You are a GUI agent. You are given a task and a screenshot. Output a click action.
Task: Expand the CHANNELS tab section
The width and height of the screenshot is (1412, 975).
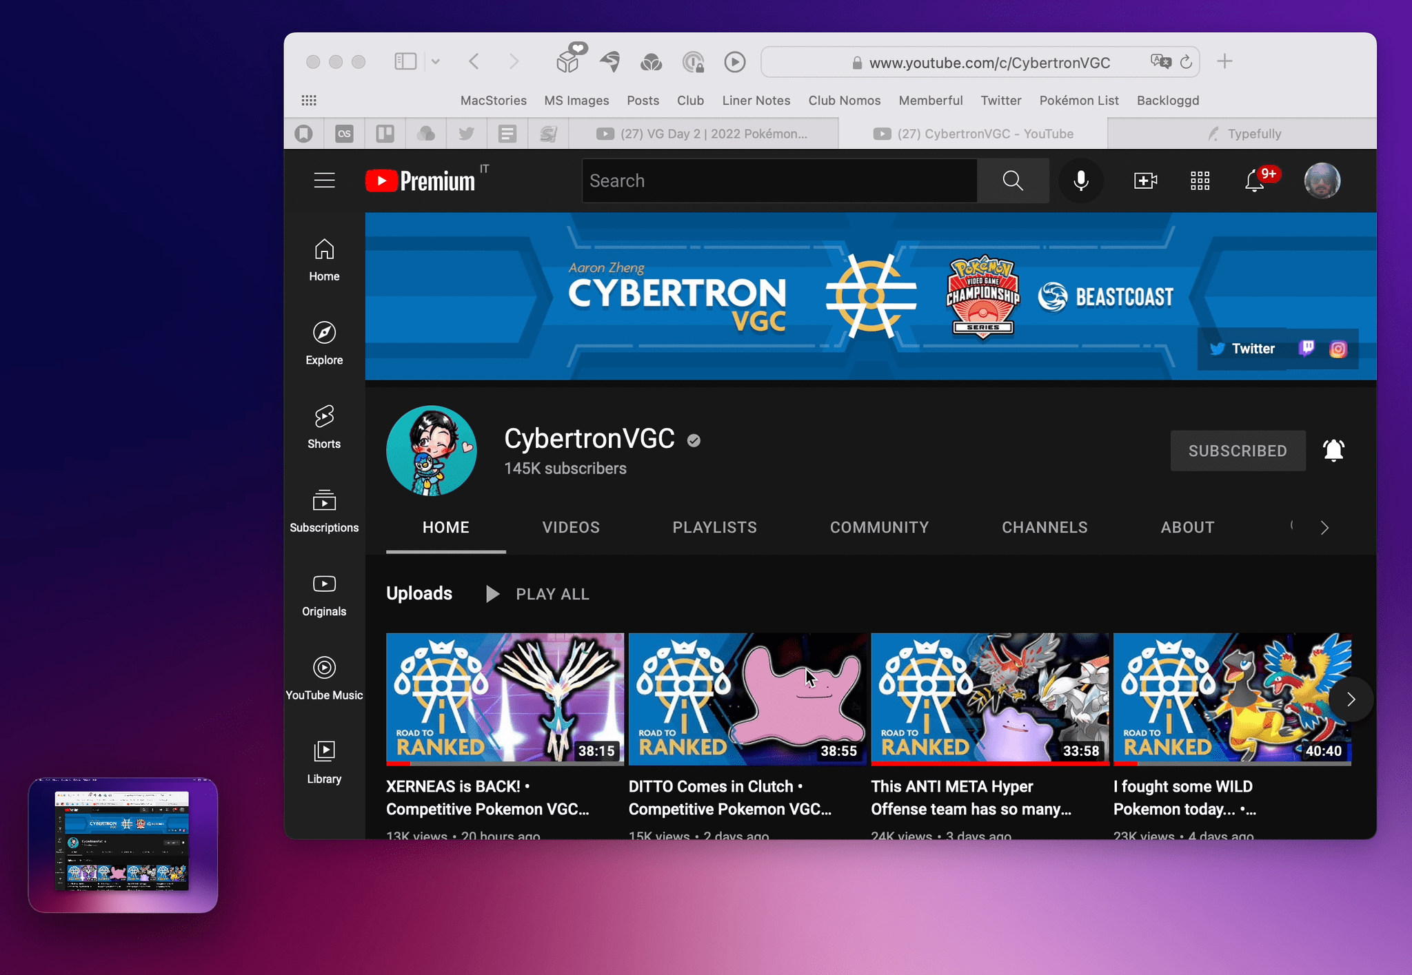click(x=1044, y=526)
